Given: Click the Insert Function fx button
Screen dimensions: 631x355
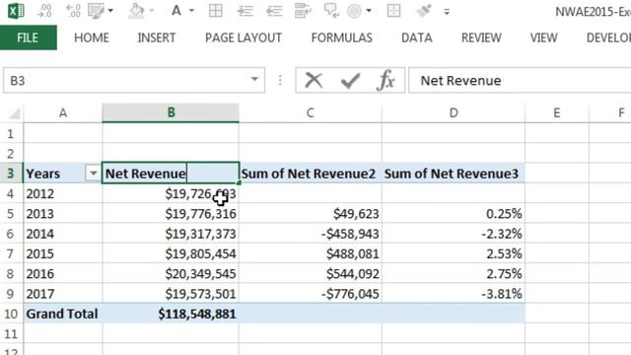Looking at the screenshot, I should pos(386,81).
